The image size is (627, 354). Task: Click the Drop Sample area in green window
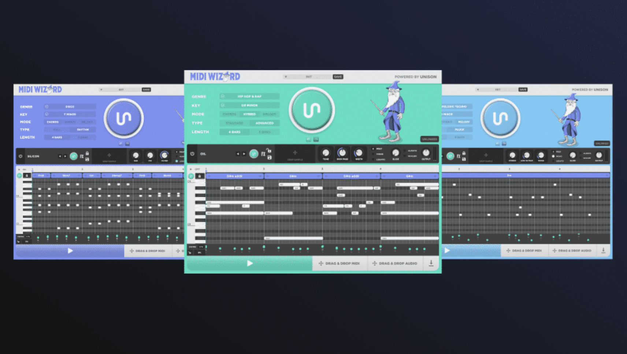[x=295, y=154]
